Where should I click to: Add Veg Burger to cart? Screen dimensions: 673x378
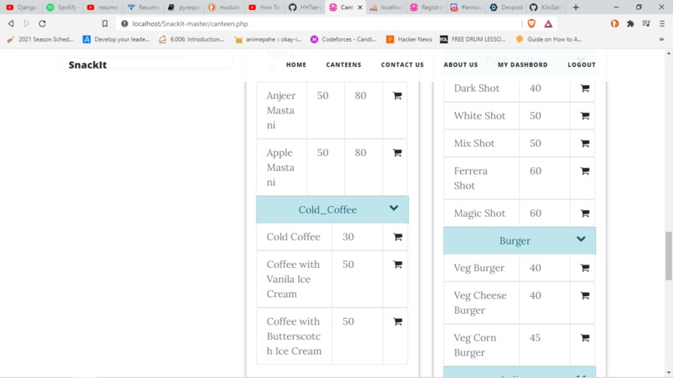584,268
